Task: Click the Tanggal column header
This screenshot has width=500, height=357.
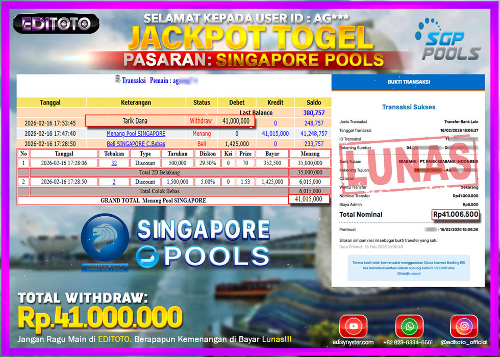Action: (51, 103)
